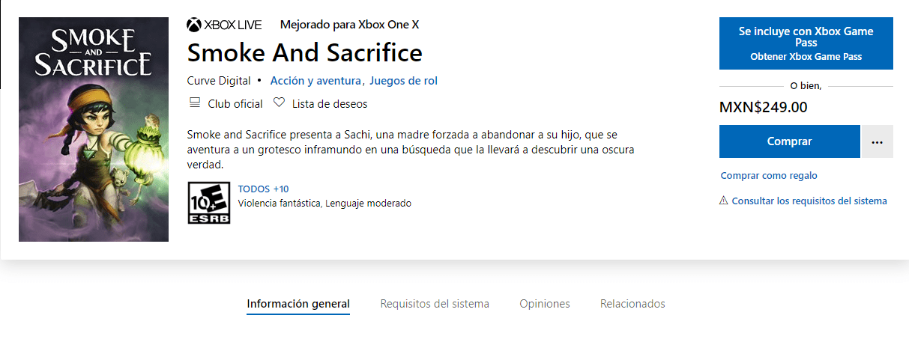Open Comprar como regalo link

(769, 175)
